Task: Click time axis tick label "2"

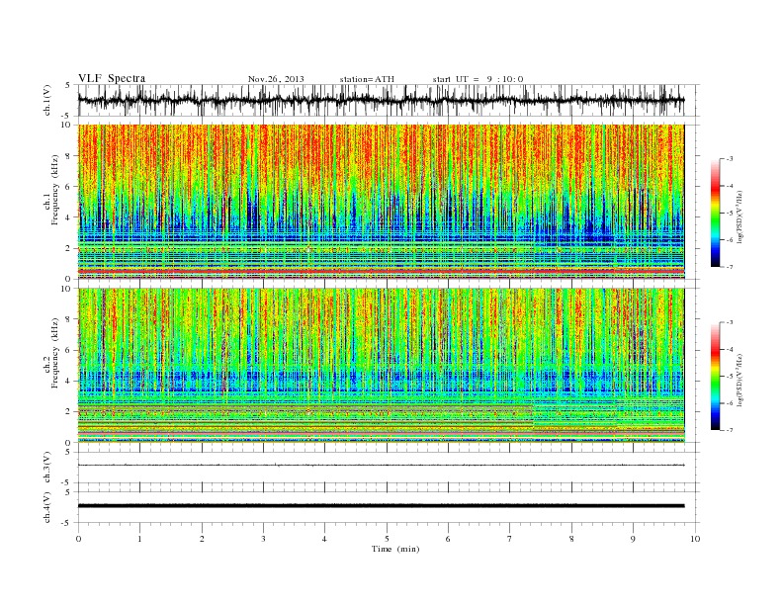Action: [202, 539]
